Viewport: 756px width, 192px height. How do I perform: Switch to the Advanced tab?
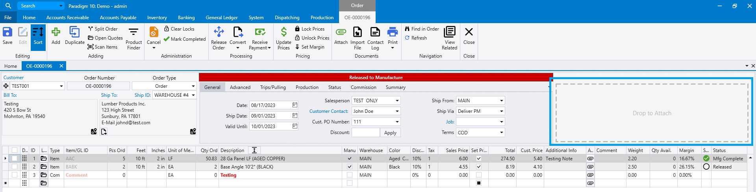[x=240, y=87]
